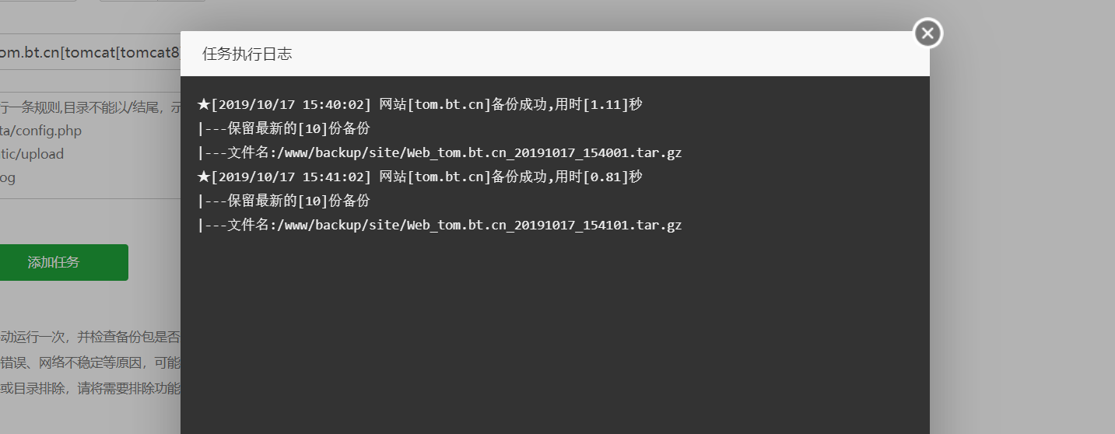Screen dimensions: 1115x434
Task: Click the star icon on the 15:40:02 log entry
Action: pyautogui.click(x=204, y=105)
